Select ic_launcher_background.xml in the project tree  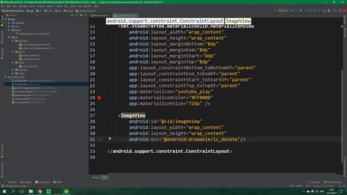coord(34,44)
